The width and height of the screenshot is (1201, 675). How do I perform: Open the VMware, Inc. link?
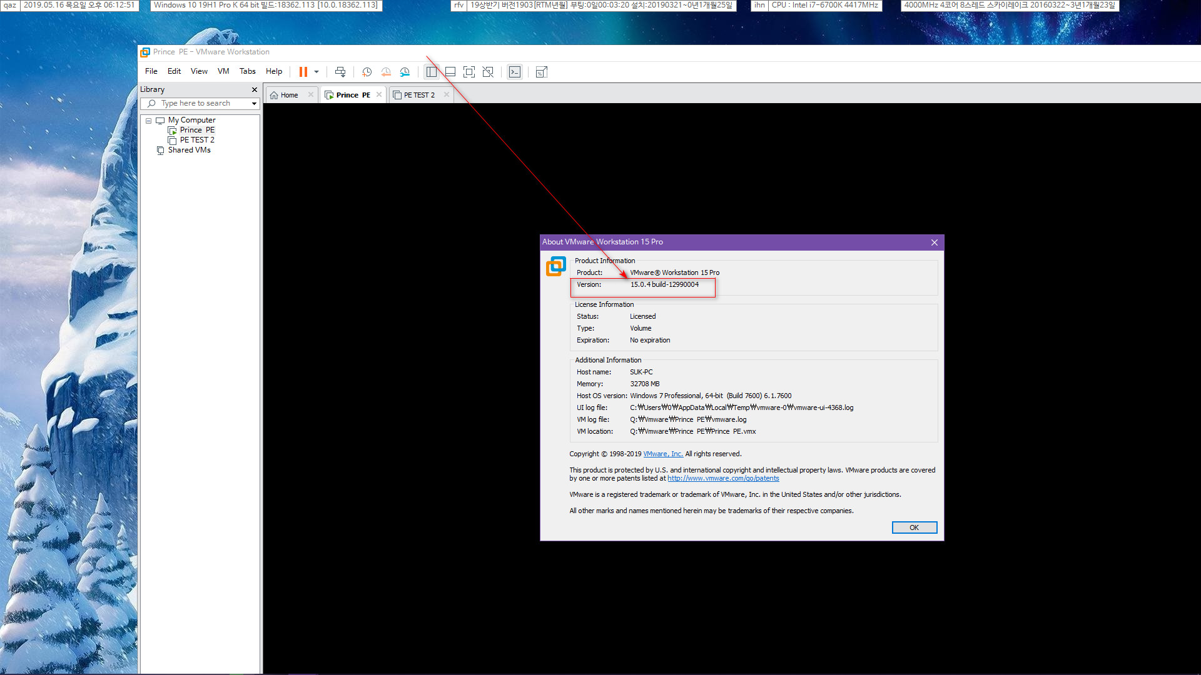click(x=663, y=454)
